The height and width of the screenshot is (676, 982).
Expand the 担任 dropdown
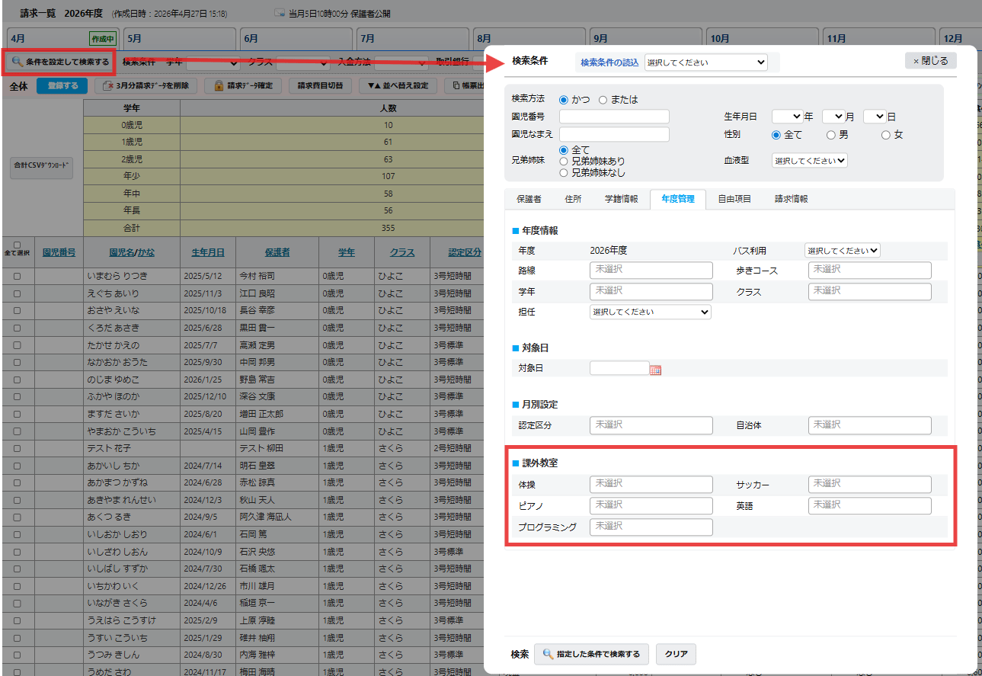[x=650, y=312]
